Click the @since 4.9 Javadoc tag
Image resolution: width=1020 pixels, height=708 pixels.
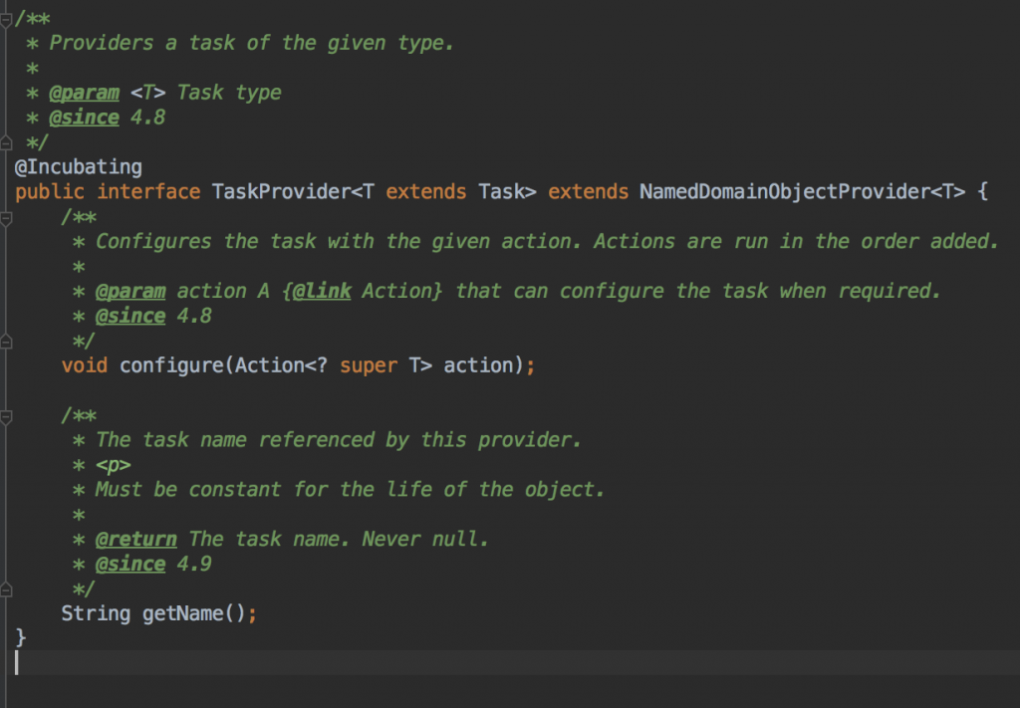click(130, 564)
